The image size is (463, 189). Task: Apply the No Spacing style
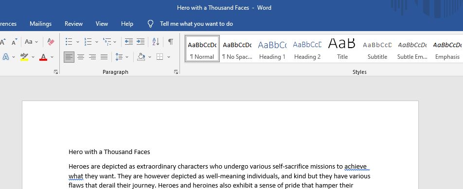tap(237, 49)
